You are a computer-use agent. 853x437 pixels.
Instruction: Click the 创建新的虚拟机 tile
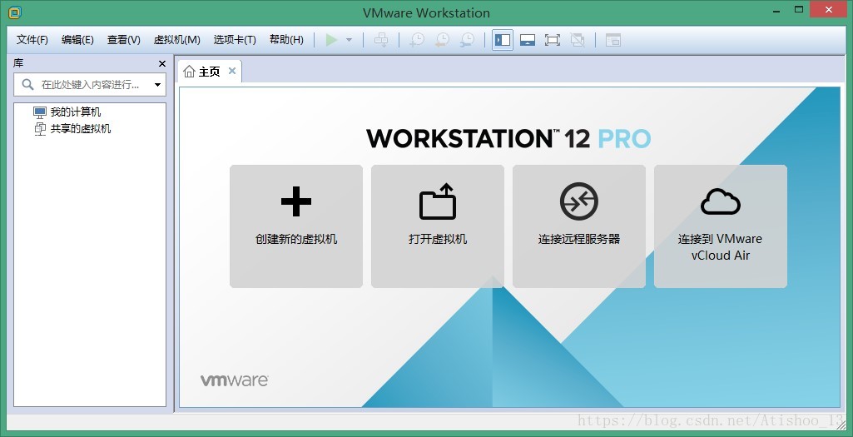click(296, 226)
